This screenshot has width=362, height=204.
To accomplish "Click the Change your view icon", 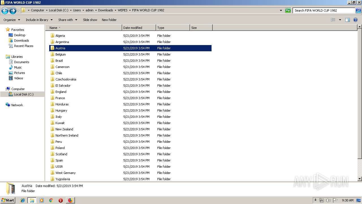I will pos(333,20).
